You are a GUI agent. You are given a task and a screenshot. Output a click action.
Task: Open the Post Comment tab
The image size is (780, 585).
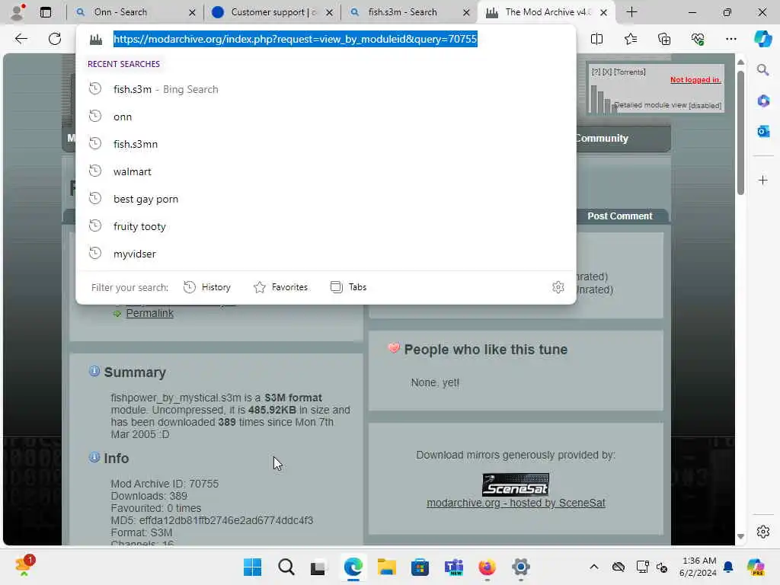point(619,216)
